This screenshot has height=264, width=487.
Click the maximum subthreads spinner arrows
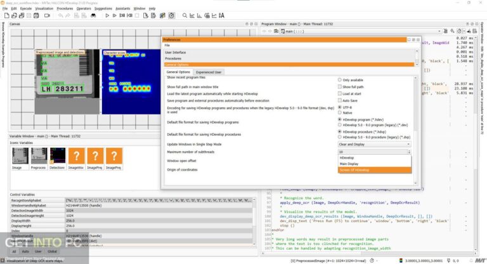coord(409,152)
